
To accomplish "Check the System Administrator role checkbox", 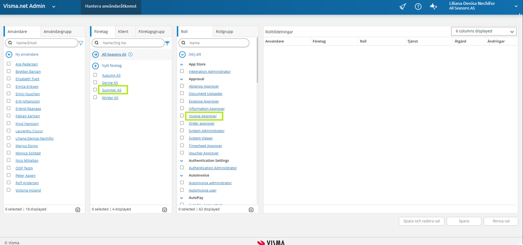I will (x=182, y=130).
